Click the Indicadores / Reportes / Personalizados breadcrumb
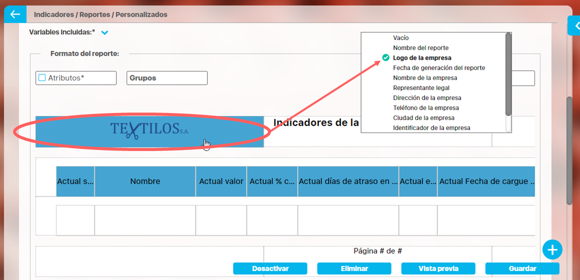Image resolution: width=580 pixels, height=280 pixels. (x=100, y=15)
